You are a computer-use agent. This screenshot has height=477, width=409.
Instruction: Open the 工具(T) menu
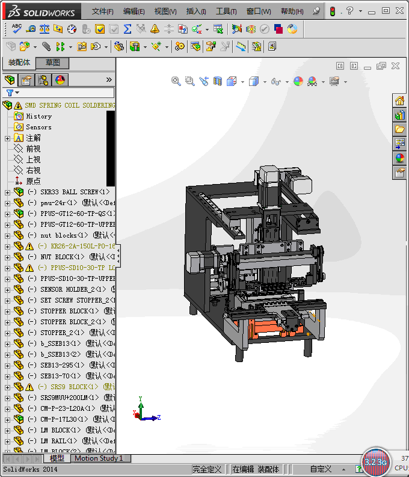point(226,11)
